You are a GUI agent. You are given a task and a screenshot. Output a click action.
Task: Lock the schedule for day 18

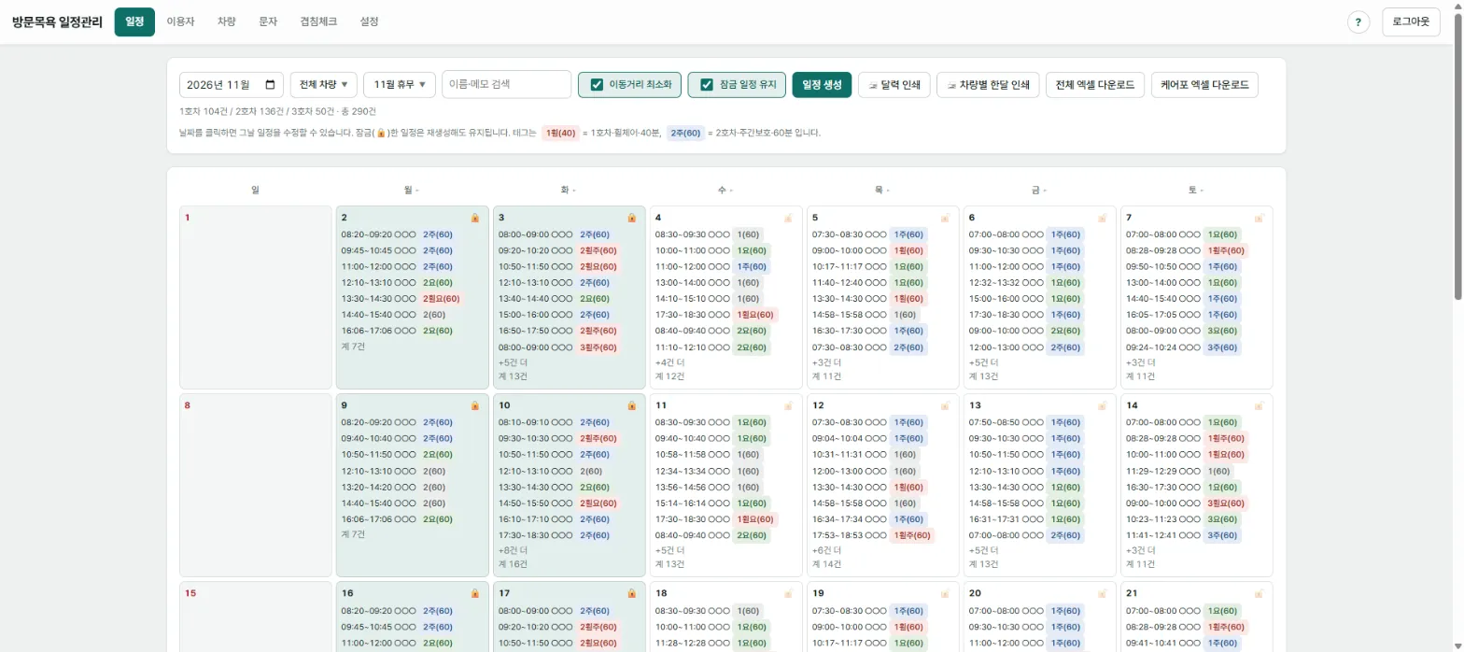tap(788, 593)
